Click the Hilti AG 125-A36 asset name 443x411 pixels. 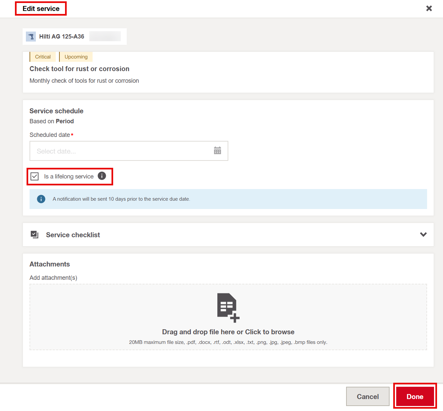(62, 37)
